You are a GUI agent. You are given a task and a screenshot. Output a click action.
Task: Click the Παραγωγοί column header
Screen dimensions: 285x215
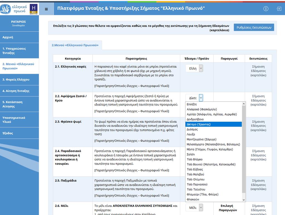229,58
